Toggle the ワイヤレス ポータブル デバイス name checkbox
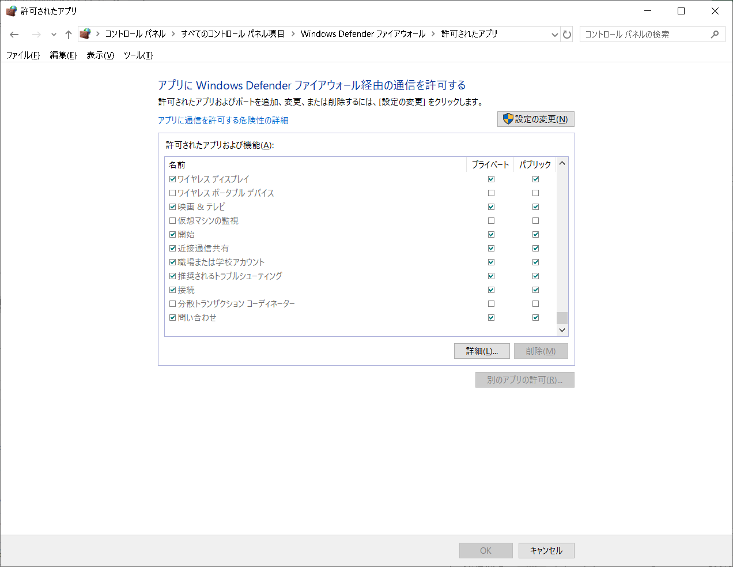This screenshot has width=733, height=567. [172, 193]
